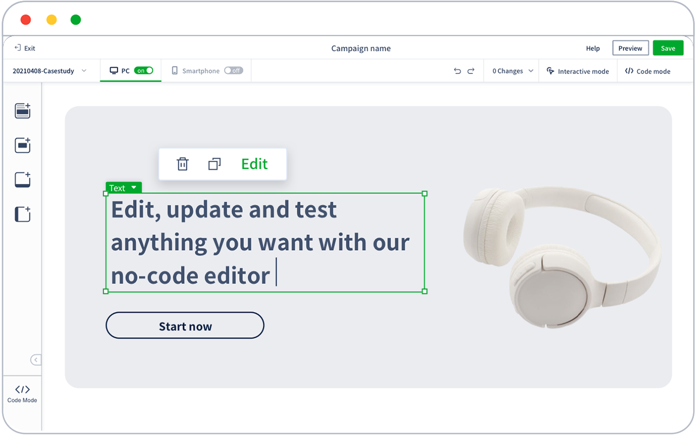Select the add-side-panel sidebar icon
This screenshot has height=435, width=697.
point(22,214)
